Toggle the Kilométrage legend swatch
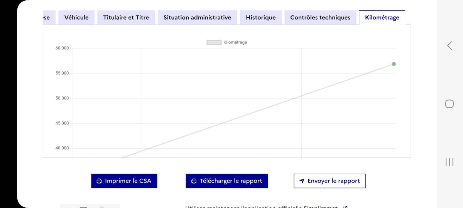 click(214, 42)
